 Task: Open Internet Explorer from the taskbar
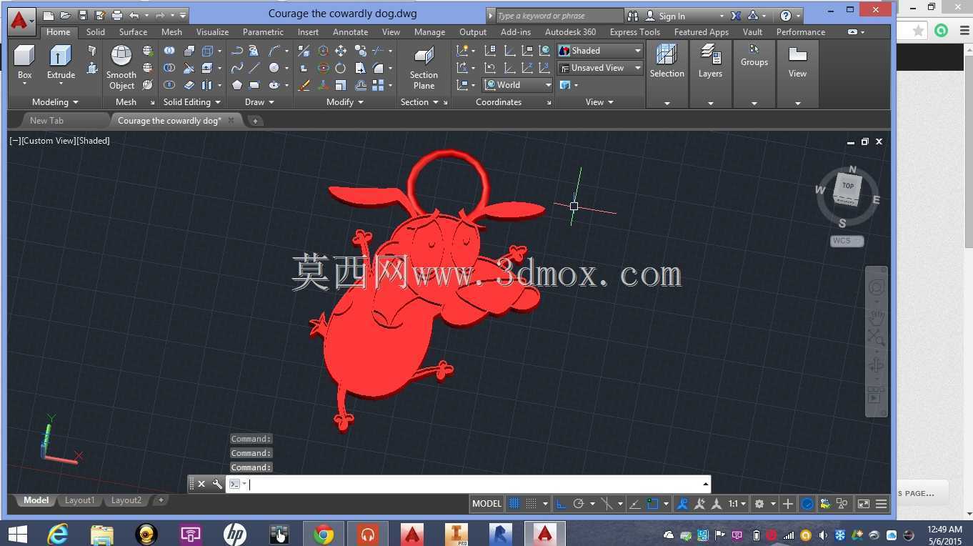[58, 534]
